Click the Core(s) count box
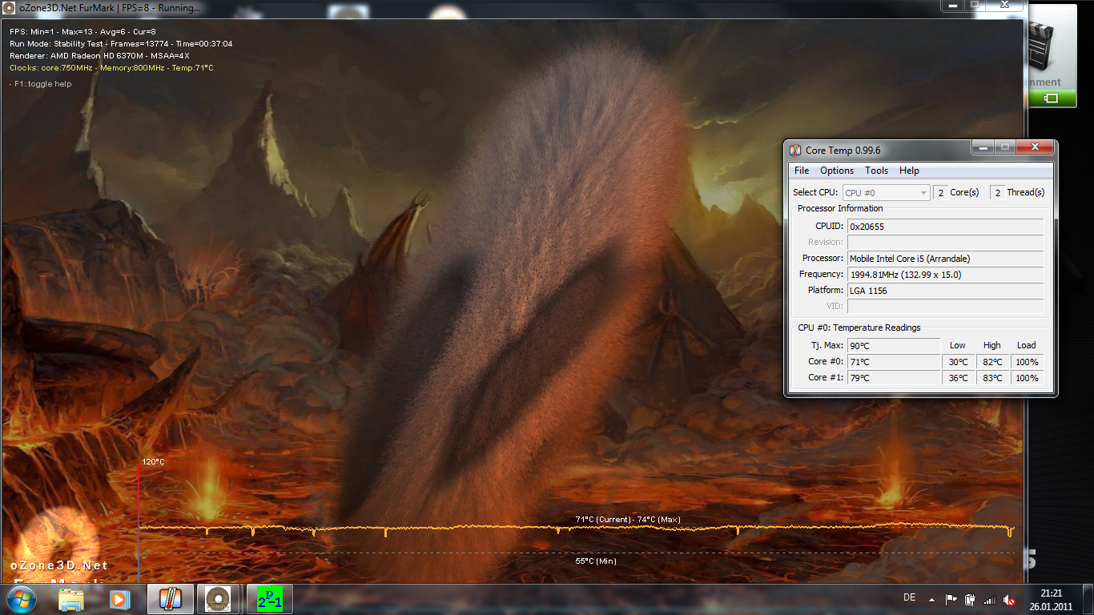Screen dimensions: 1094x615 pyautogui.click(x=941, y=192)
